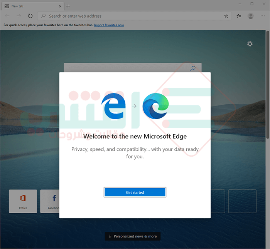Select the last empty quick link tile
The width and height of the screenshot is (270, 249).
pos(242,201)
